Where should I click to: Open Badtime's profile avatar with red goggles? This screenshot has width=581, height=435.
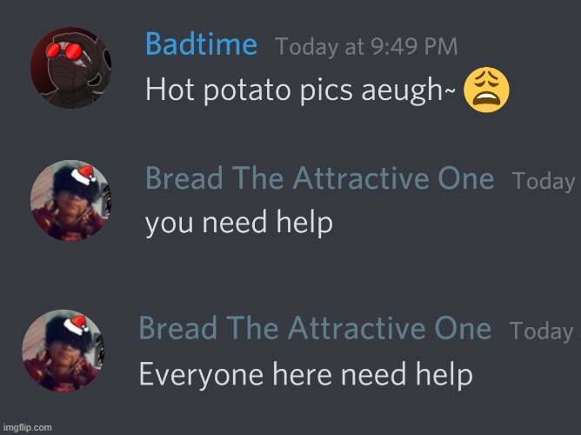pyautogui.click(x=70, y=68)
